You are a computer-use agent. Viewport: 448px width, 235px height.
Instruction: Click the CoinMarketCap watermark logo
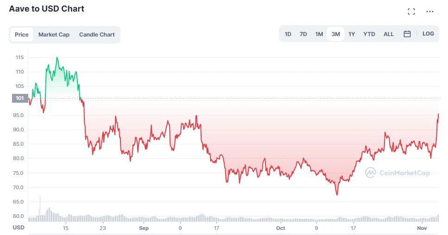click(397, 173)
